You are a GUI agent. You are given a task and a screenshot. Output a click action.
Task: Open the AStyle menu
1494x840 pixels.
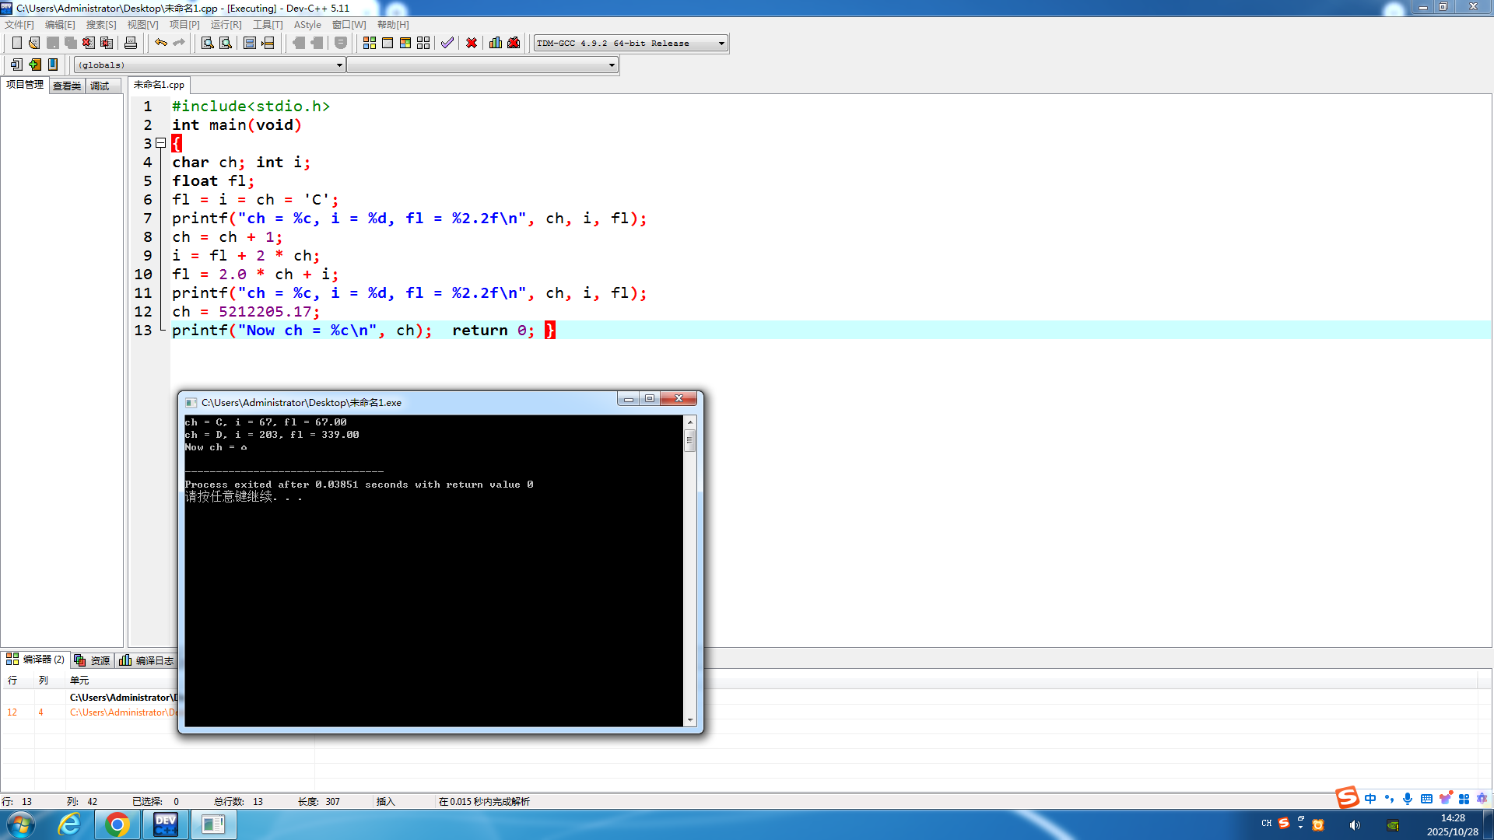point(307,25)
